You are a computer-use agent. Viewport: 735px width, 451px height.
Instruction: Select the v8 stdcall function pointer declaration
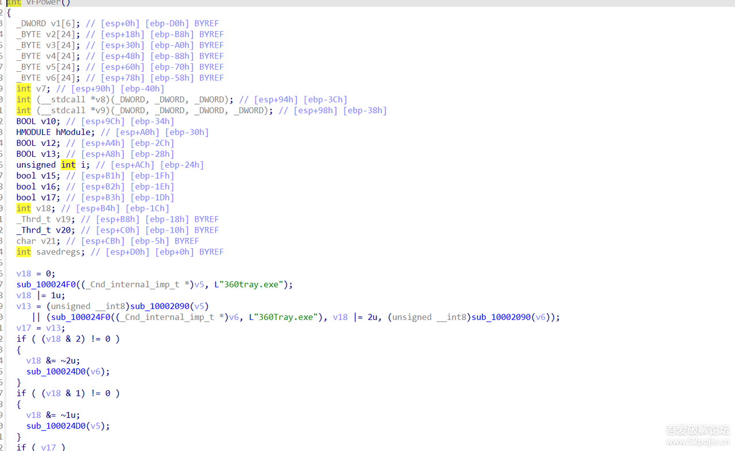coord(133,99)
